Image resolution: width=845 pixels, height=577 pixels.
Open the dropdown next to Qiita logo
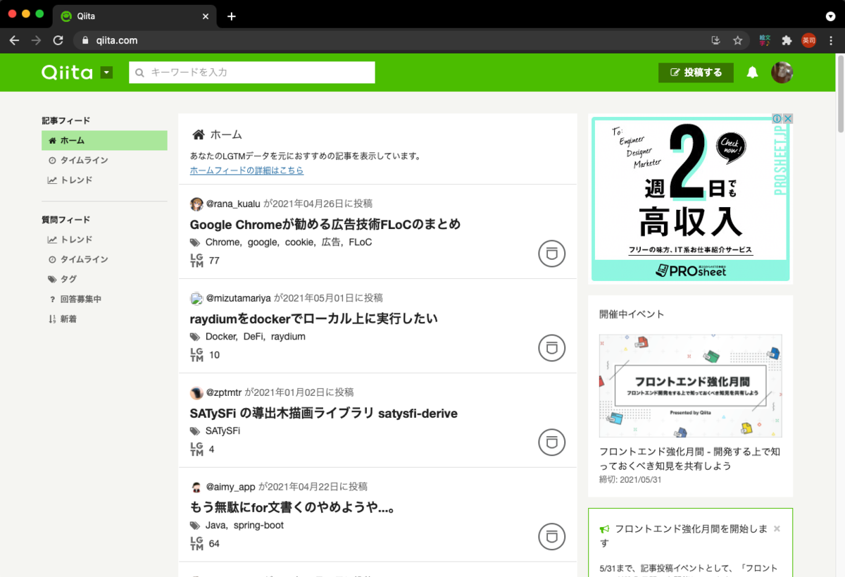[x=106, y=72]
